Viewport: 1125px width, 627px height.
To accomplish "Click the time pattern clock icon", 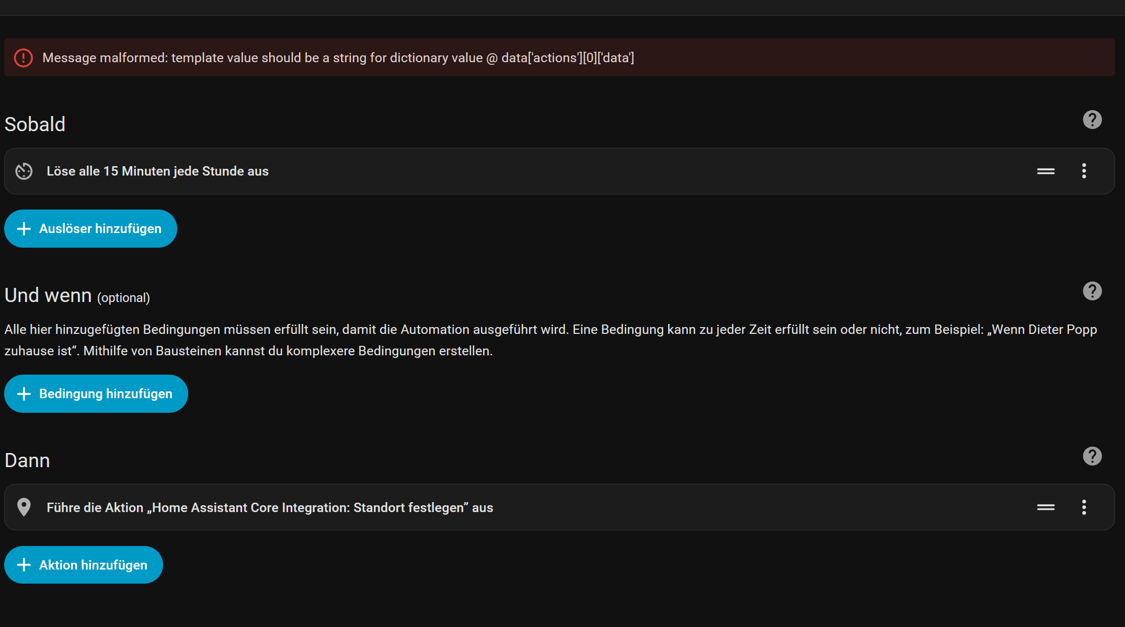I will click(x=24, y=171).
